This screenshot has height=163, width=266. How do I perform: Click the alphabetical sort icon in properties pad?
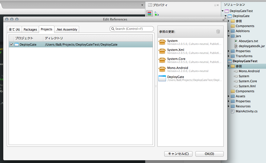click(157, 14)
